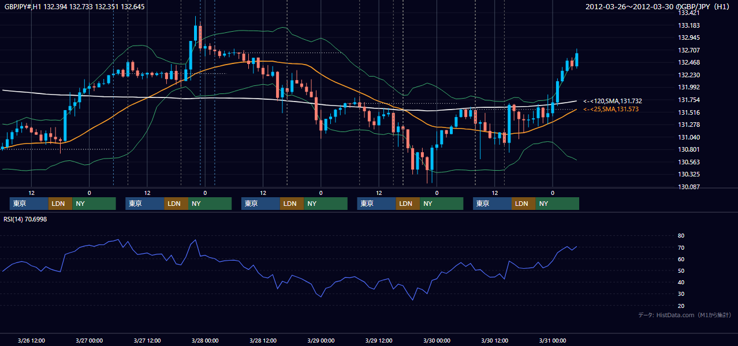This screenshot has width=738, height=346.
Task: Select the NY session block for March 27
Action: point(210,204)
